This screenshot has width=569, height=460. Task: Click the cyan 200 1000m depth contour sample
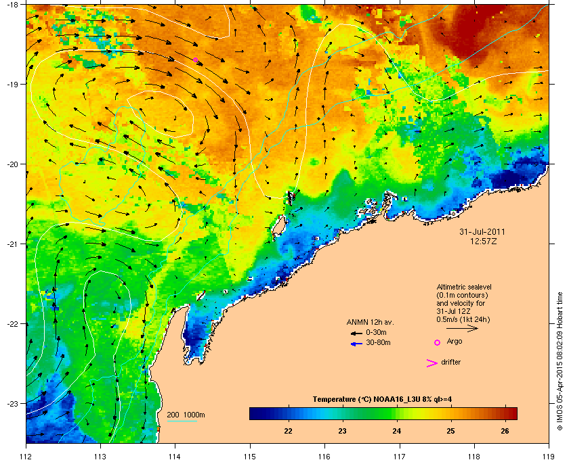pyautogui.click(x=182, y=421)
